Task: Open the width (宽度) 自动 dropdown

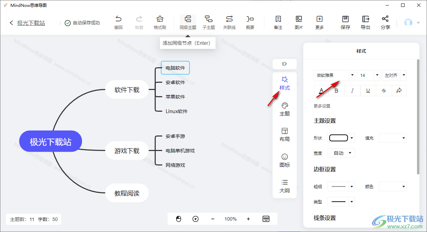Action: (x=341, y=153)
